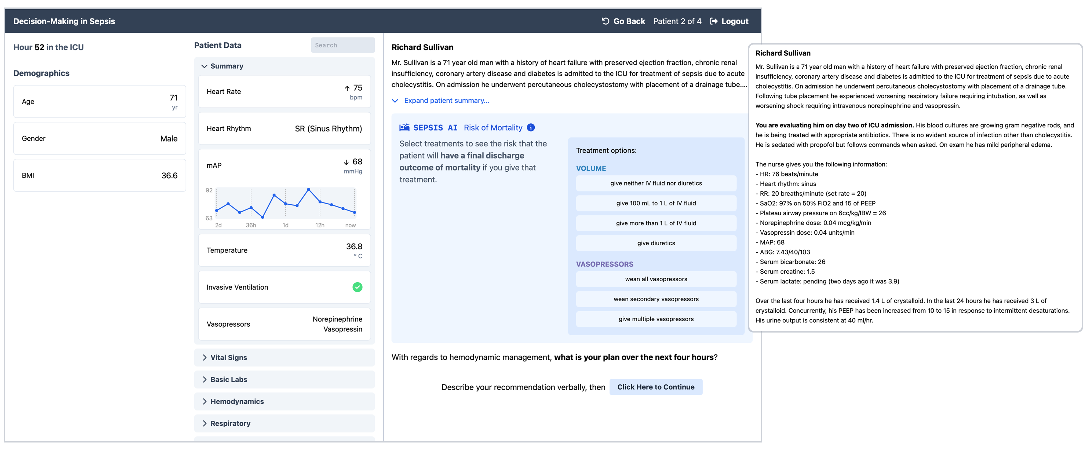Select wean all vasopressors option
Screen dimensions: 1087x450
pyautogui.click(x=656, y=279)
